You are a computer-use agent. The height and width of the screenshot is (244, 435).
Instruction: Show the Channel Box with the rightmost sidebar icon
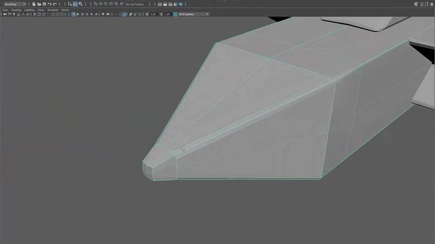432,4
